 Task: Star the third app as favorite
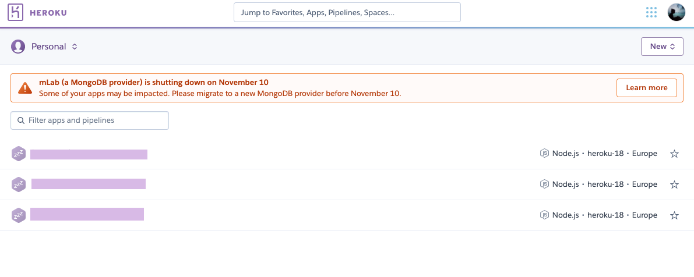674,215
